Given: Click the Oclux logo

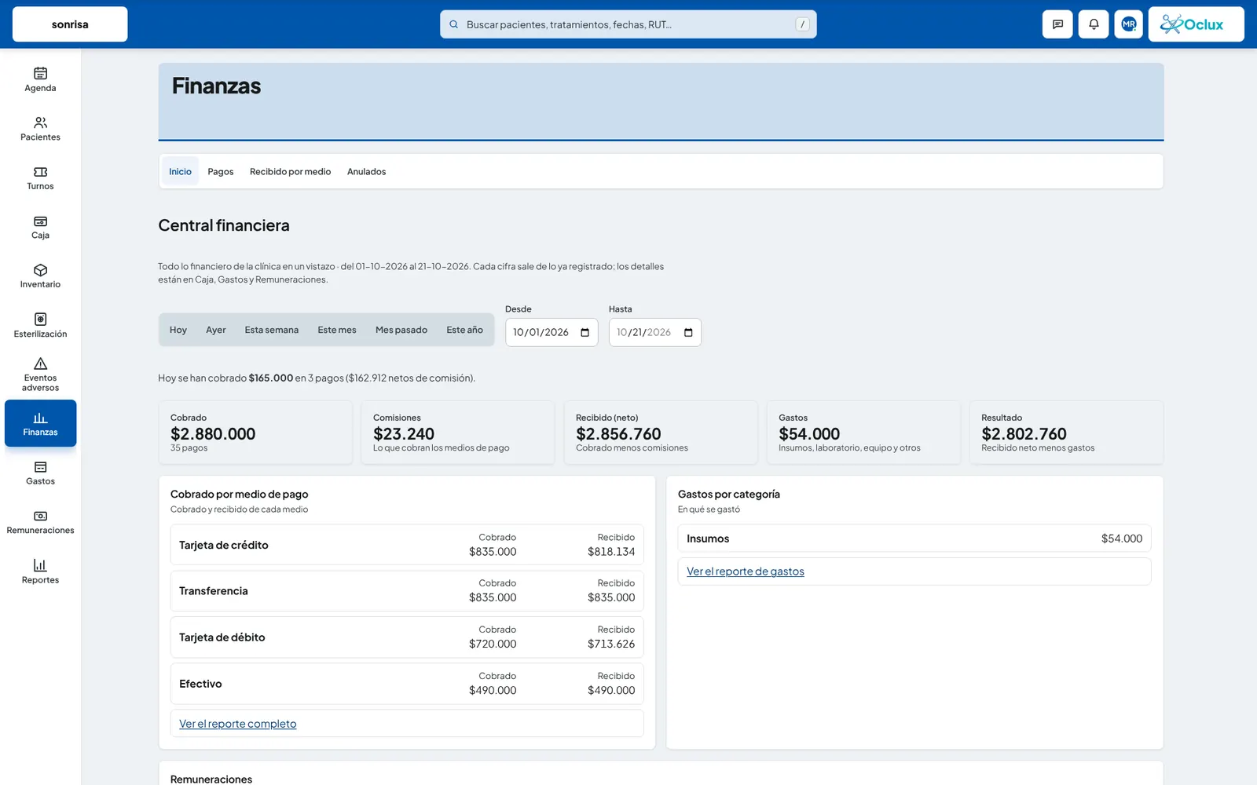Looking at the screenshot, I should point(1196,24).
